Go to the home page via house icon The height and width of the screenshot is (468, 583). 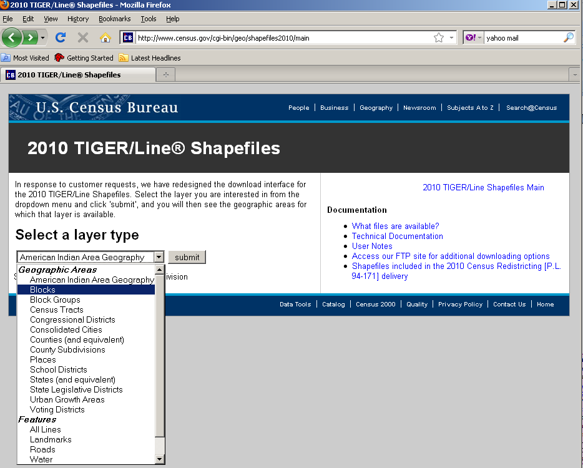(105, 37)
